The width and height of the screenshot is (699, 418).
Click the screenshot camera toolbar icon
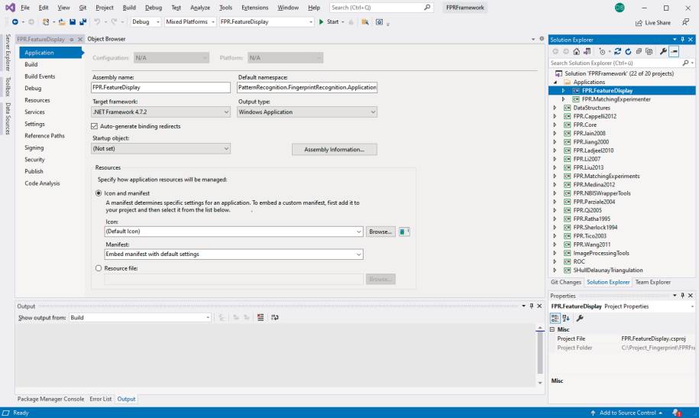coord(379,22)
